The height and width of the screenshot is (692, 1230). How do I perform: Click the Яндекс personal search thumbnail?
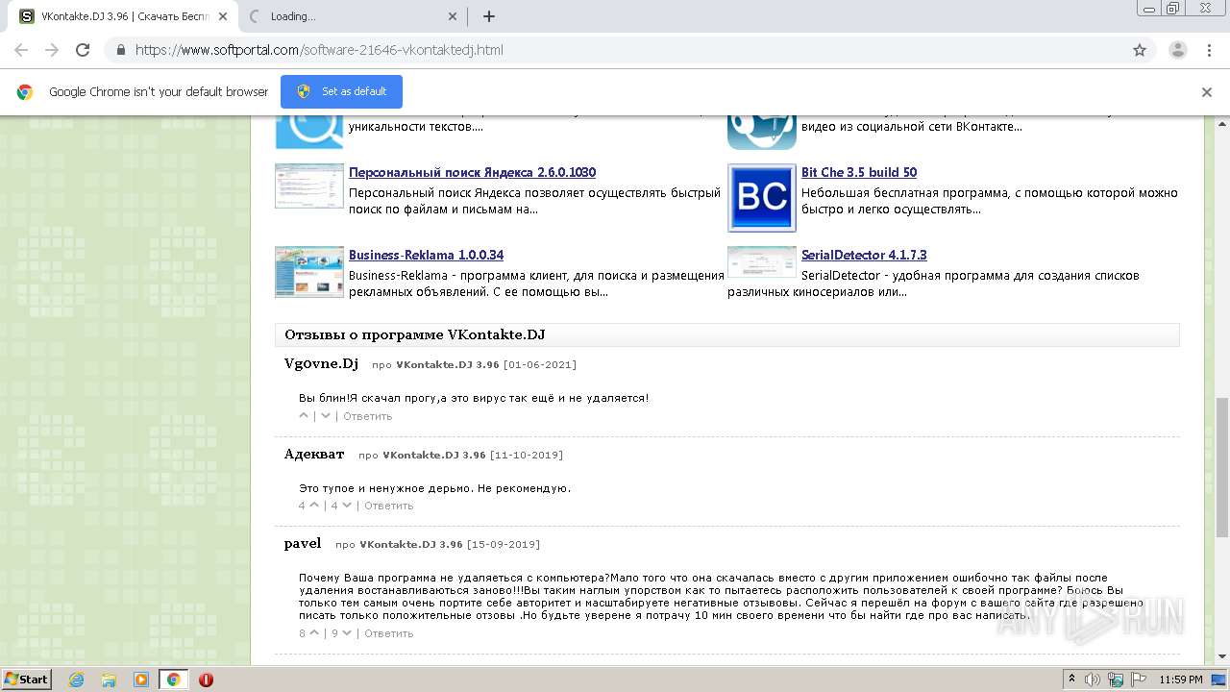click(x=309, y=185)
